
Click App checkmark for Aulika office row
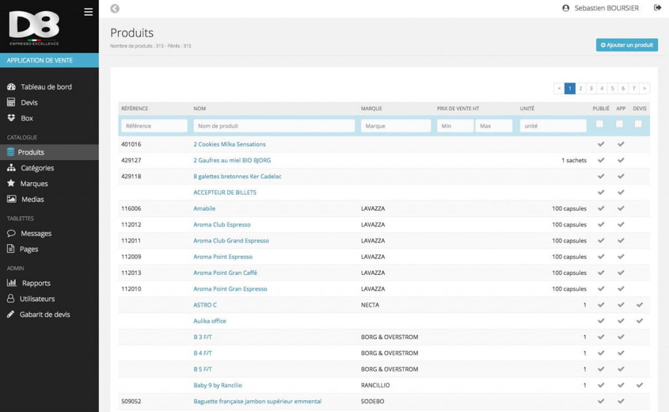tap(621, 321)
